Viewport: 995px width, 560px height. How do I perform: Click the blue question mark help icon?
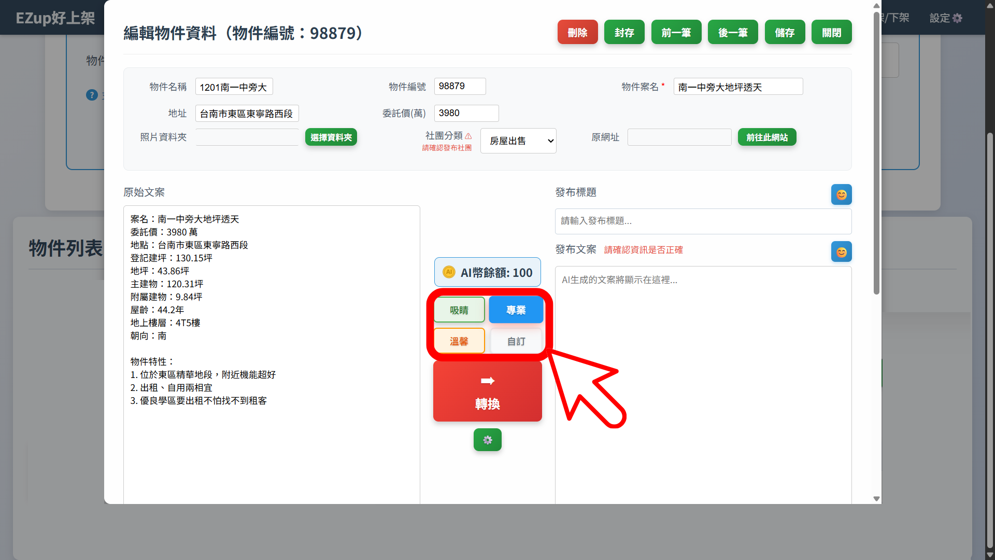pyautogui.click(x=92, y=95)
